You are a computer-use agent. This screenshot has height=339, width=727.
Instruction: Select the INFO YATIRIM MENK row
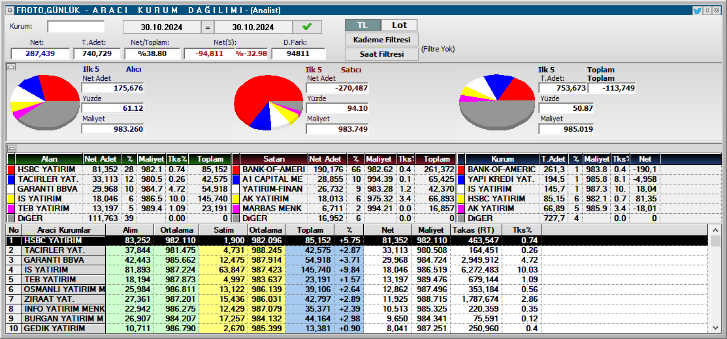[358, 309]
